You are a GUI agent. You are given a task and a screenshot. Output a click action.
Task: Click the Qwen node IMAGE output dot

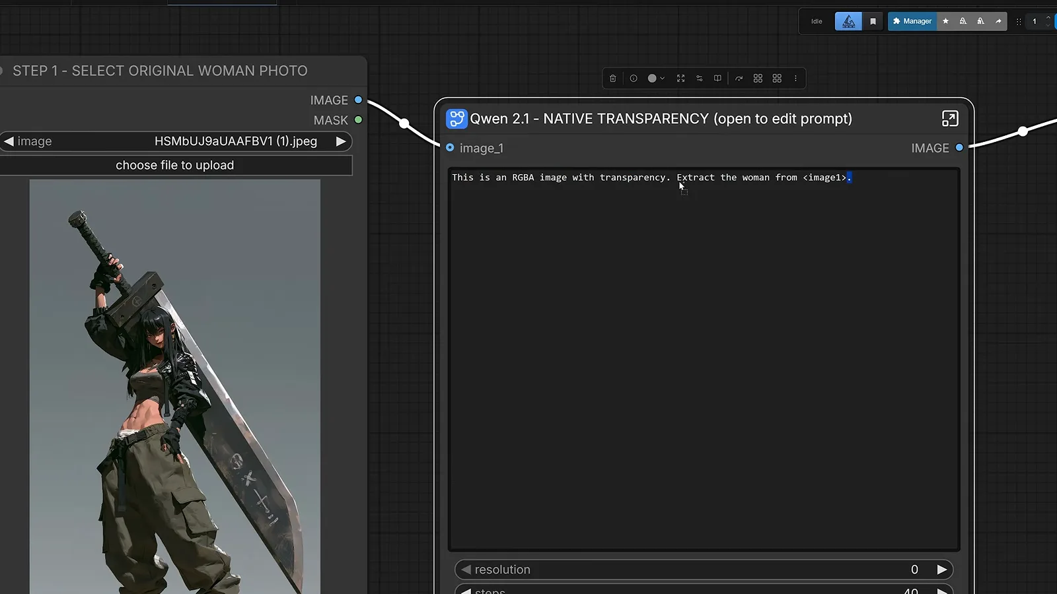[959, 148]
